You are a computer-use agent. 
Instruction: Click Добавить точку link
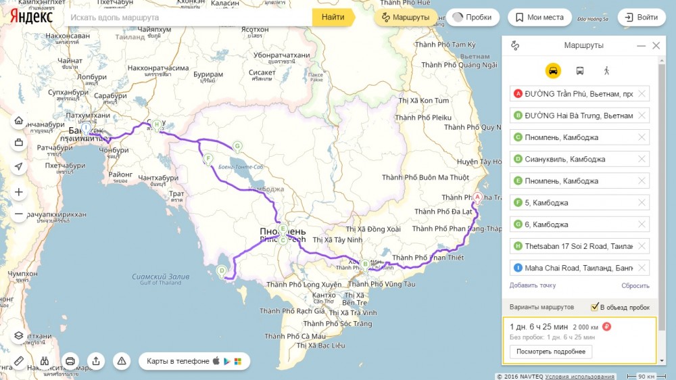[x=533, y=285]
